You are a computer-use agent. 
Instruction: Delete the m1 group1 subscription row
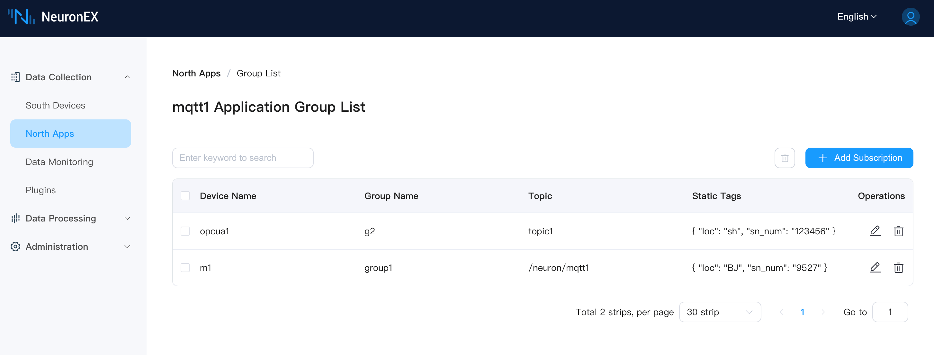[x=898, y=267]
